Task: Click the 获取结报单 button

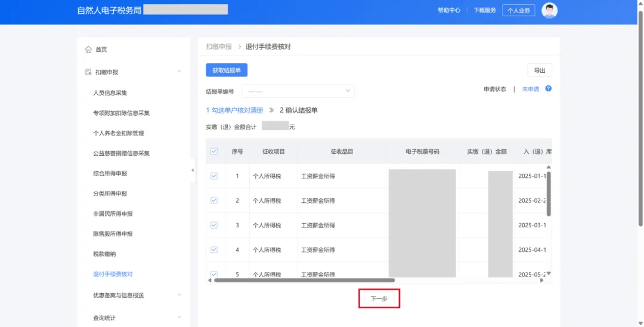Action: 227,70
